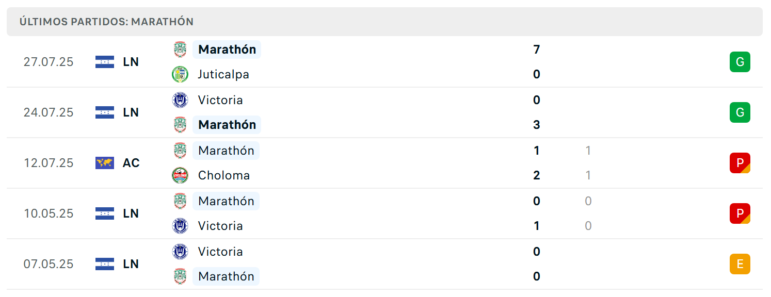The image size is (771, 297).
Task: Click the Últimos Partidos: Marathón header
Action: [x=384, y=22]
